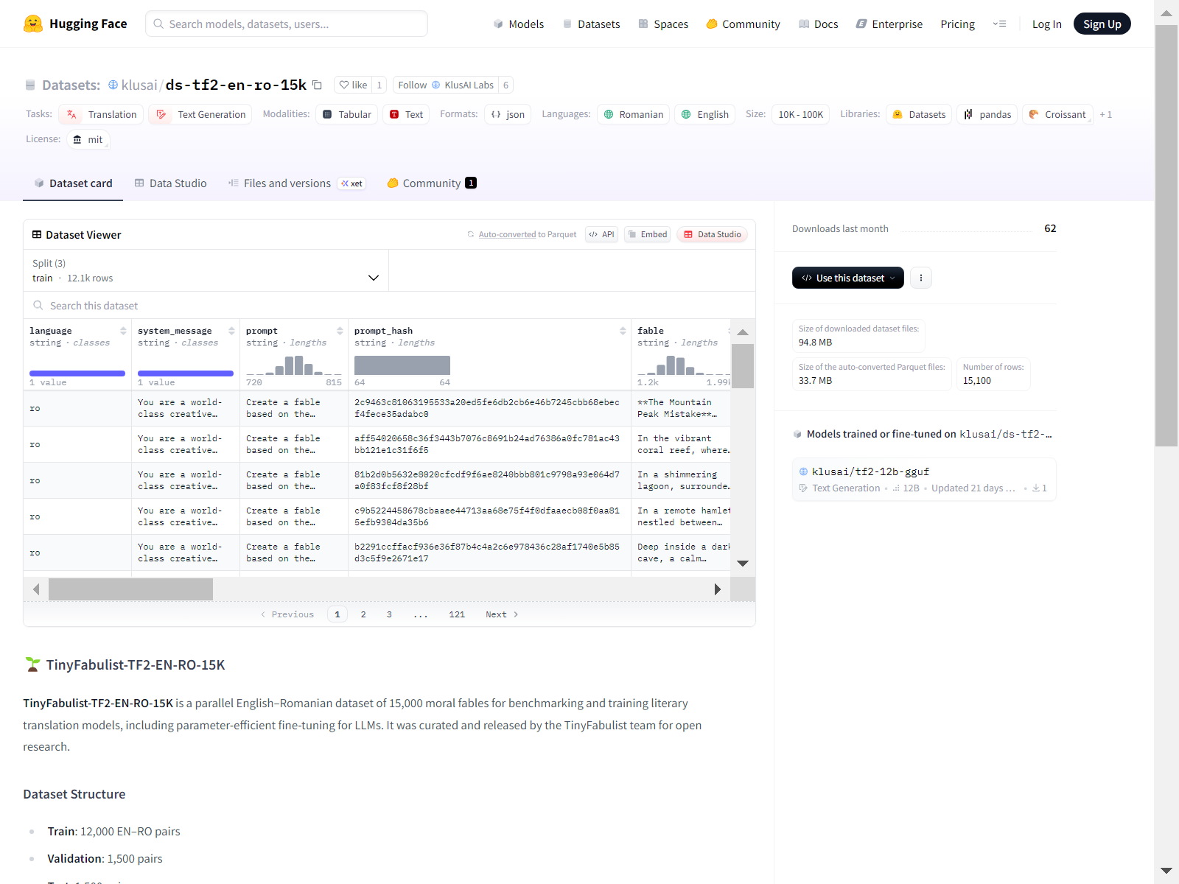1179x884 pixels.
Task: Click the table vertical scrollbar thumb
Action: (743, 365)
